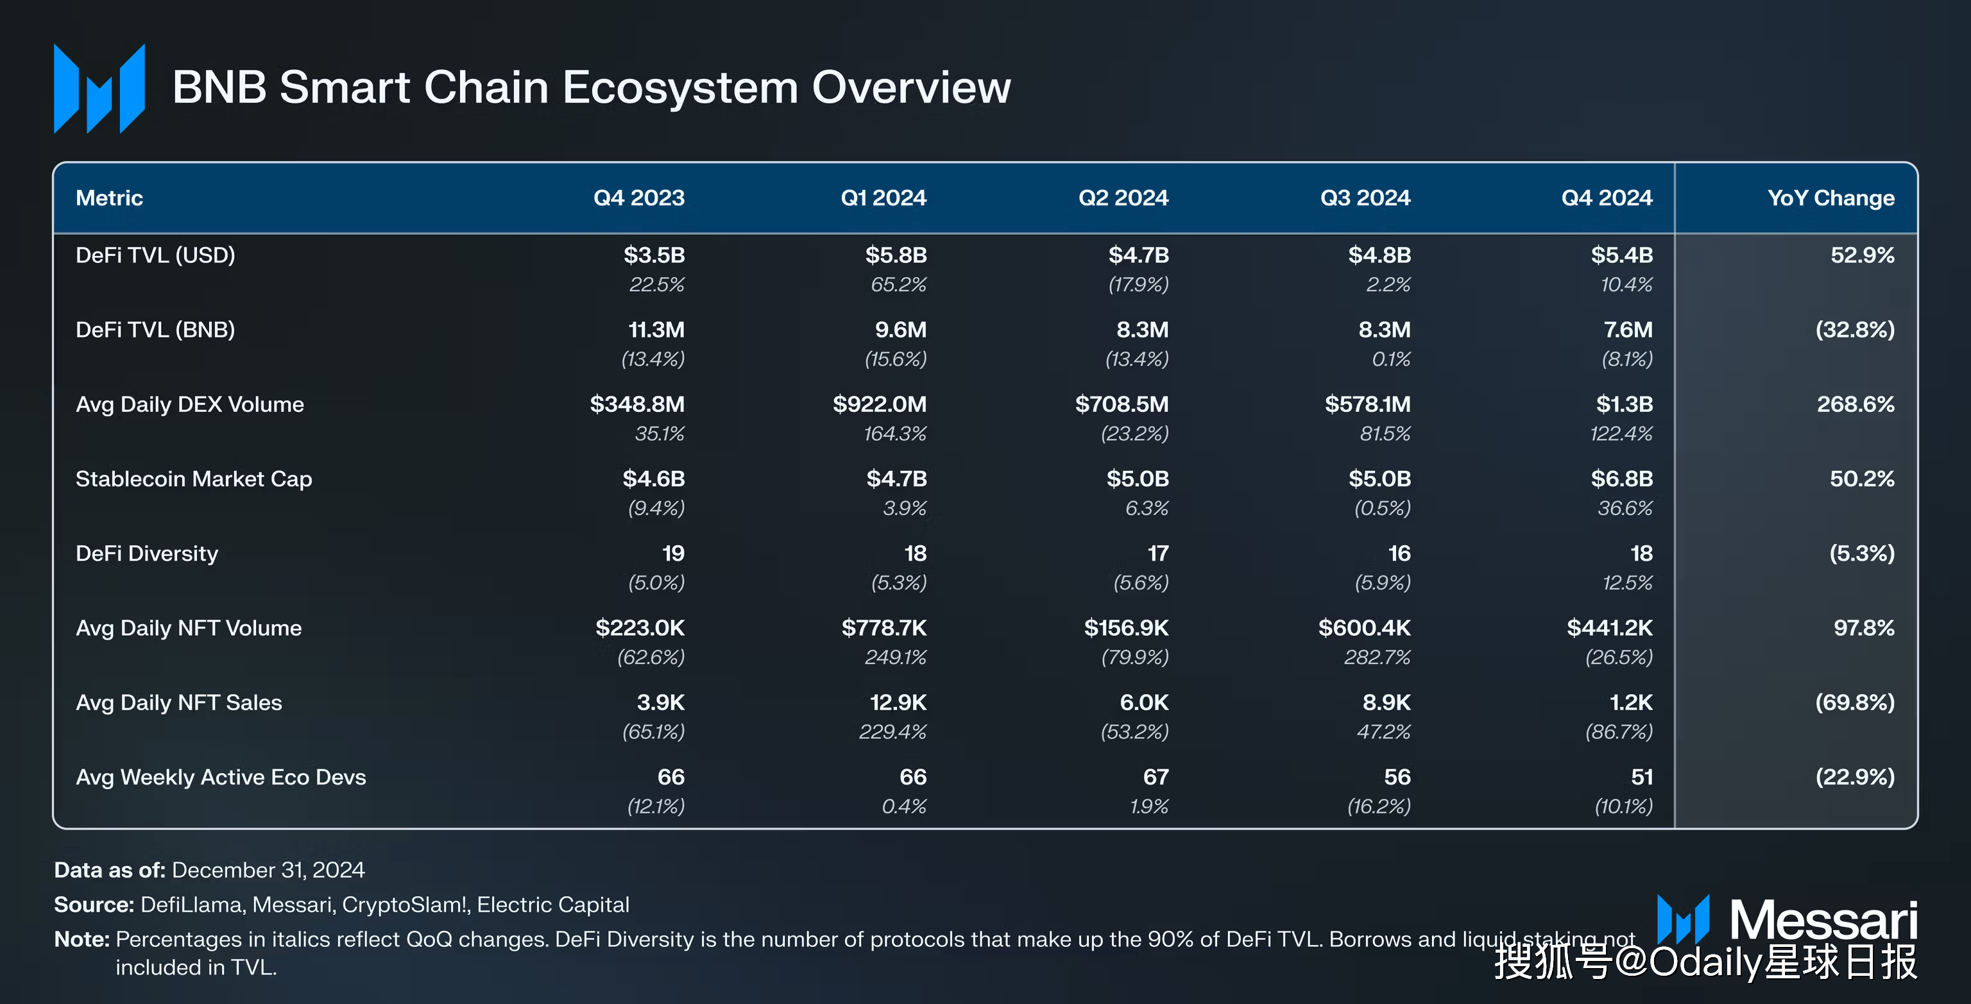Click the 9.6M TVL in BNB value
The width and height of the screenshot is (1971, 1004).
click(x=901, y=330)
